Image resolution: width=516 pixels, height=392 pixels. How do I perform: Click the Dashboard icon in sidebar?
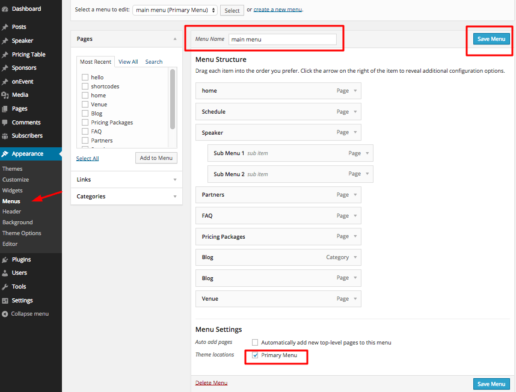tap(5, 9)
